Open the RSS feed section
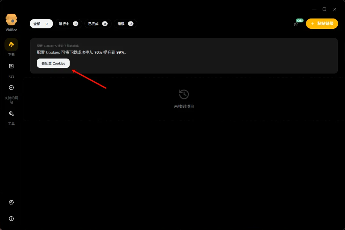Image resolution: width=345 pixels, height=230 pixels. tap(11, 66)
